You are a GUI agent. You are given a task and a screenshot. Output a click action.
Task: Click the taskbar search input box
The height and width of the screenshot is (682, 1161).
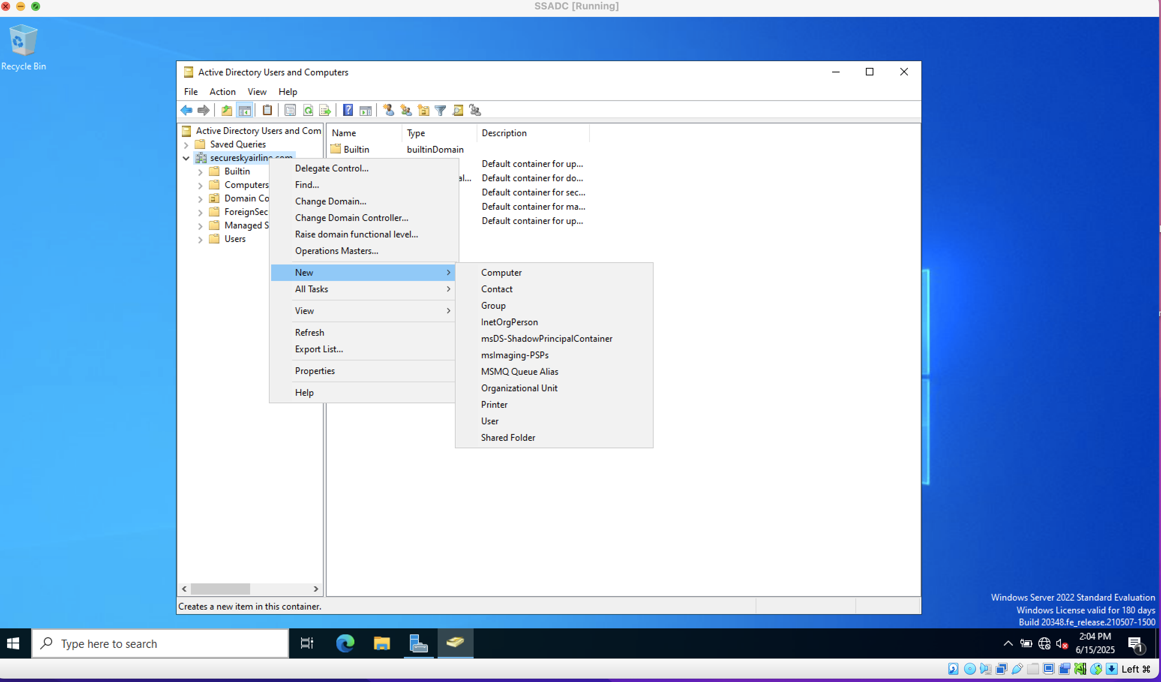[x=160, y=644]
